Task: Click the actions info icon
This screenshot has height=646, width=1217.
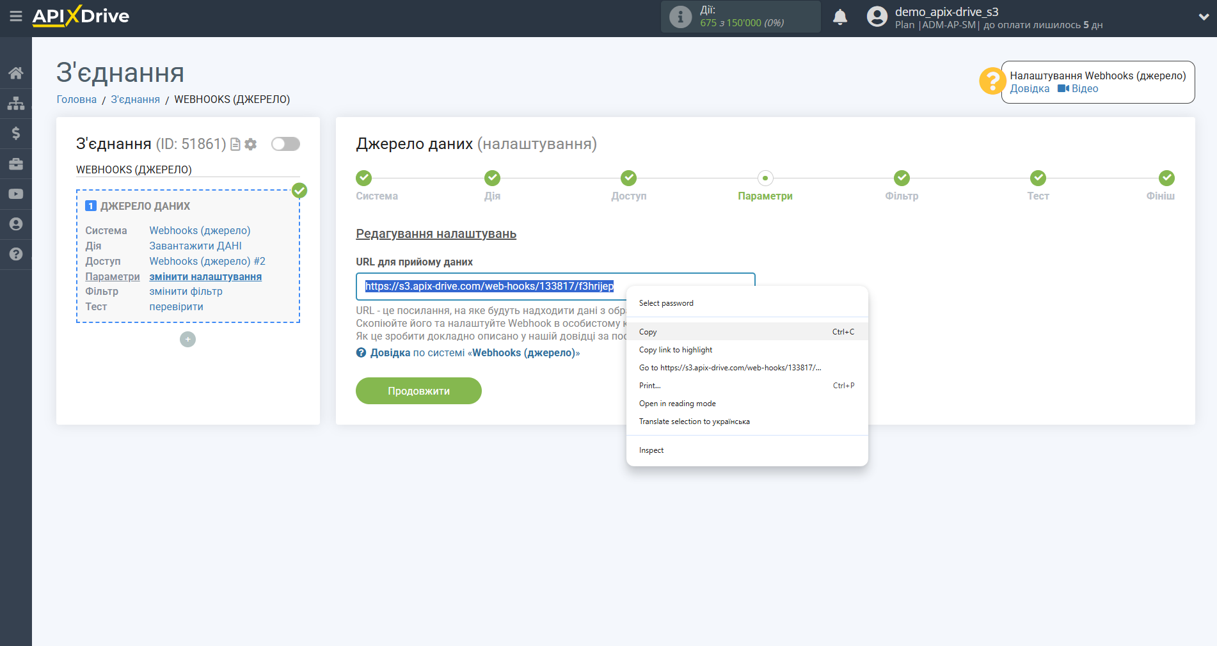Action: click(x=680, y=17)
